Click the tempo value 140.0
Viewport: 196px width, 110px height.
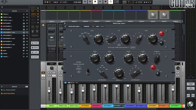(55, 2)
